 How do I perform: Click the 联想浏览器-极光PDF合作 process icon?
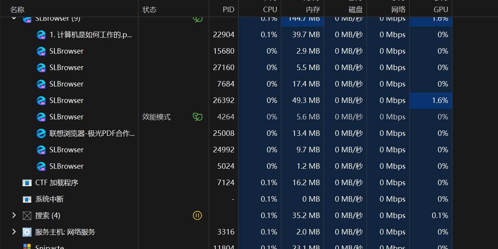[x=41, y=134]
